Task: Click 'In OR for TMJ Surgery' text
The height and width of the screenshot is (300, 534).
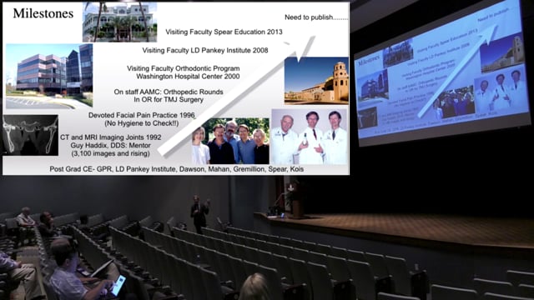Action: click(169, 99)
